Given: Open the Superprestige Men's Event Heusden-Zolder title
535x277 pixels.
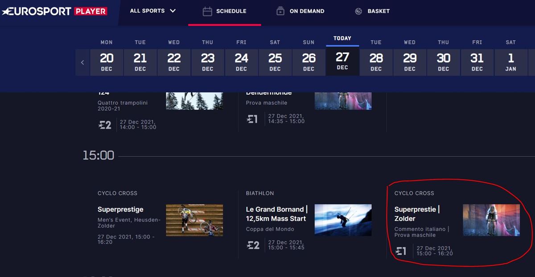Looking at the screenshot, I should [x=120, y=210].
